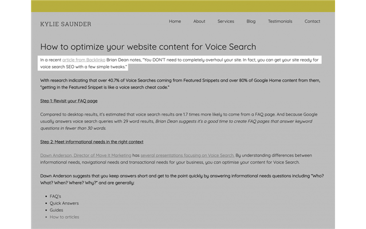This screenshot has height=229, width=366.
Task: Select Contact in the navigation bar
Action: pos(312,21)
